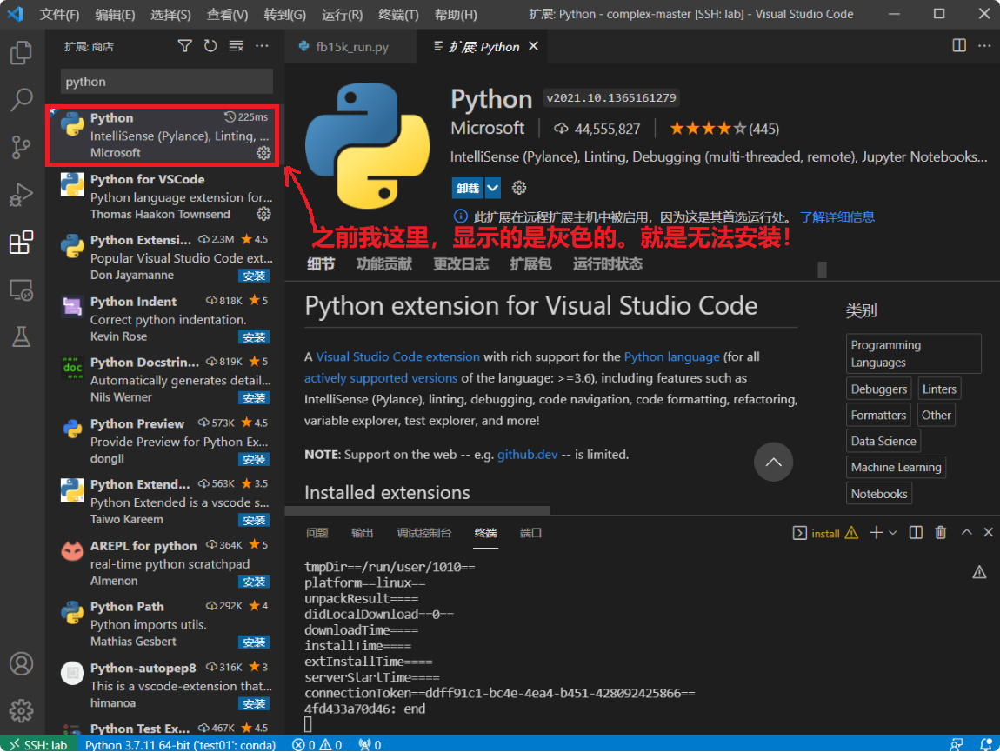This screenshot has width=1000, height=752.
Task: Kill the terminal with trash icon
Action: click(x=941, y=533)
